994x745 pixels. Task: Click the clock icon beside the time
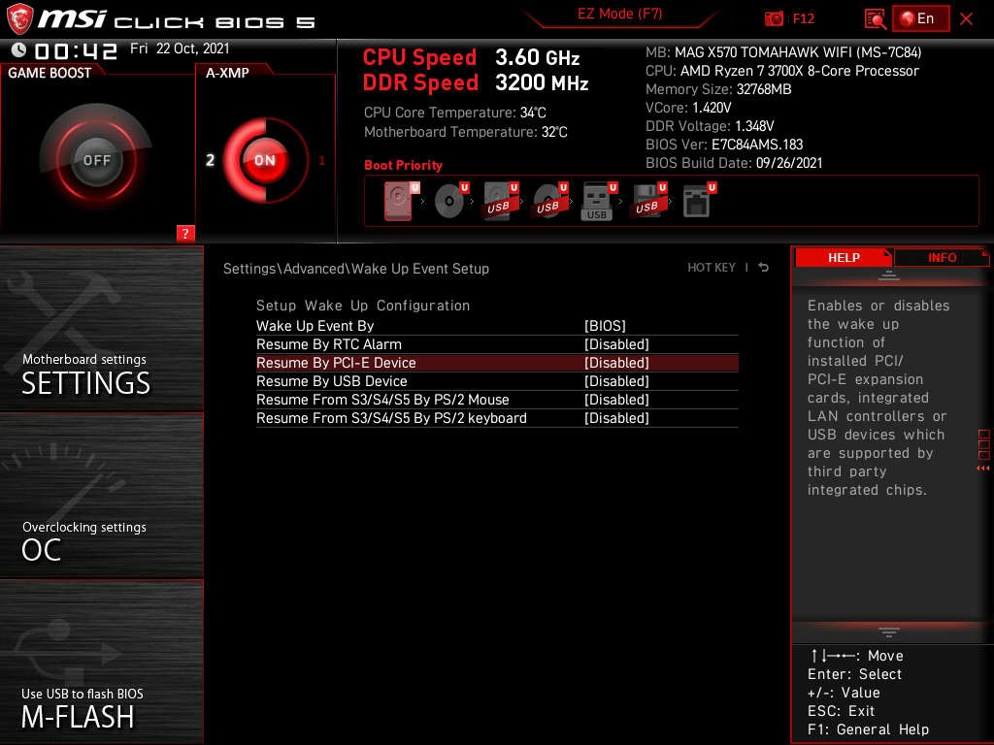[x=18, y=50]
